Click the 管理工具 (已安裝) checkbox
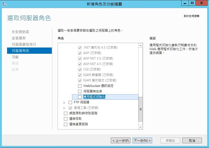Screen dimensions: 209x148 pos(70,108)
